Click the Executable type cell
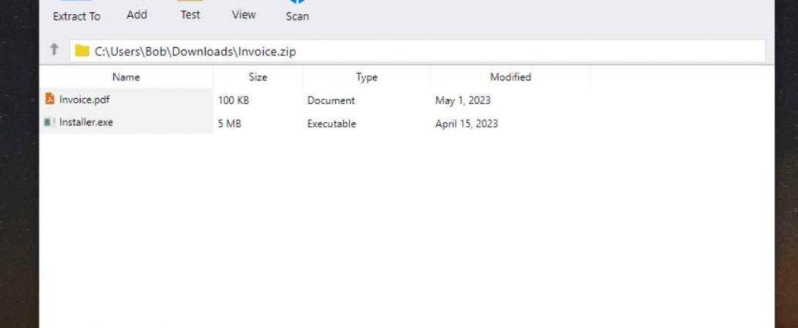 tap(332, 123)
